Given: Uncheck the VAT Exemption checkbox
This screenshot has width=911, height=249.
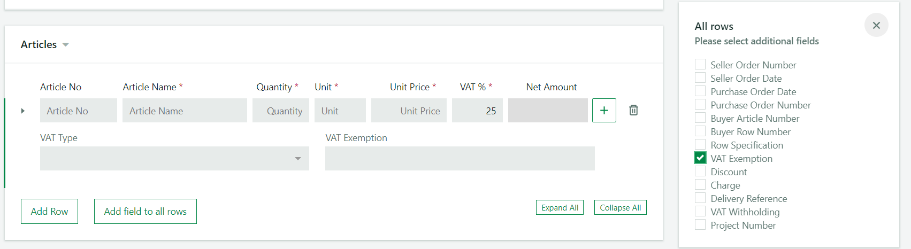Looking at the screenshot, I should pyautogui.click(x=700, y=158).
